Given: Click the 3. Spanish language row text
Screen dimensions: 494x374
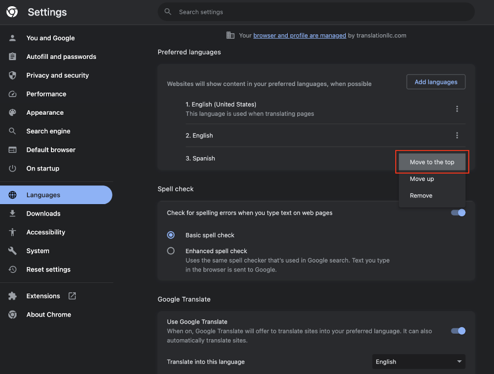Looking at the screenshot, I should (201, 158).
